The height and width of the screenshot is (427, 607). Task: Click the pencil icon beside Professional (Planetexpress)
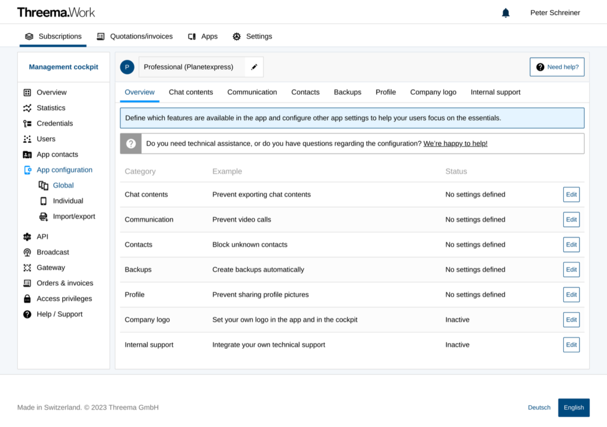[254, 67]
